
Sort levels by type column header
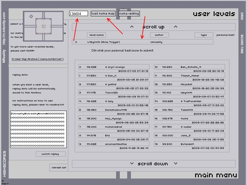[x=204, y=35]
